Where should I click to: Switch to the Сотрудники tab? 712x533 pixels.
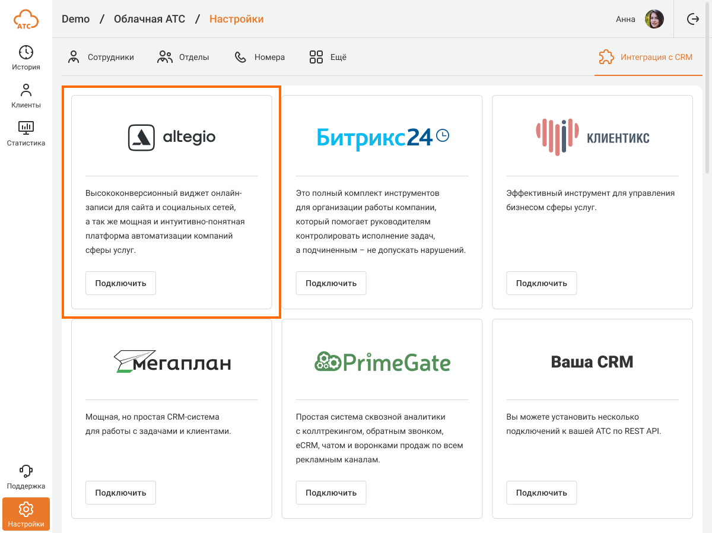(101, 58)
